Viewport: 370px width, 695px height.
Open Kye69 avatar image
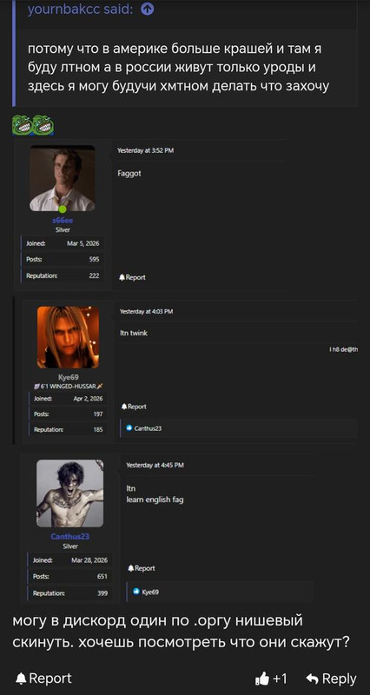[69, 337]
